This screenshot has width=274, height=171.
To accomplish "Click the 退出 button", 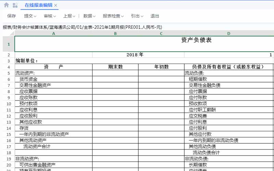I will point(155,16).
